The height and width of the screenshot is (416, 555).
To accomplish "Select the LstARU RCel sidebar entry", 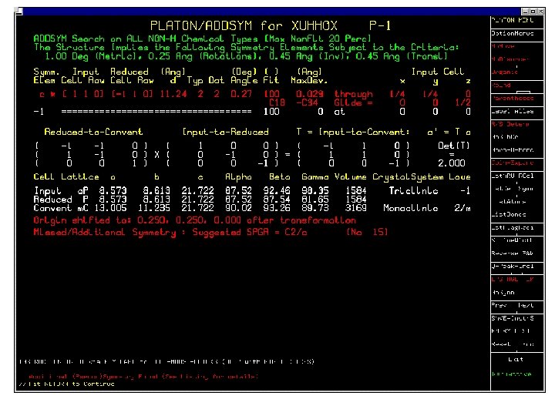I will pos(513,176).
